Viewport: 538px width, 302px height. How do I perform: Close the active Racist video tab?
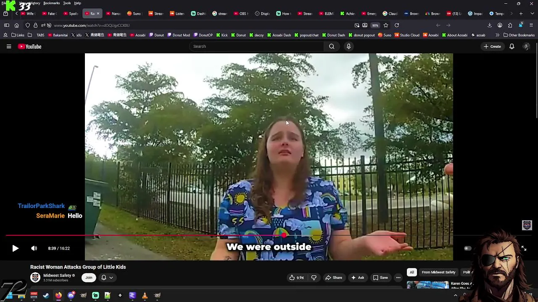tap(98, 13)
